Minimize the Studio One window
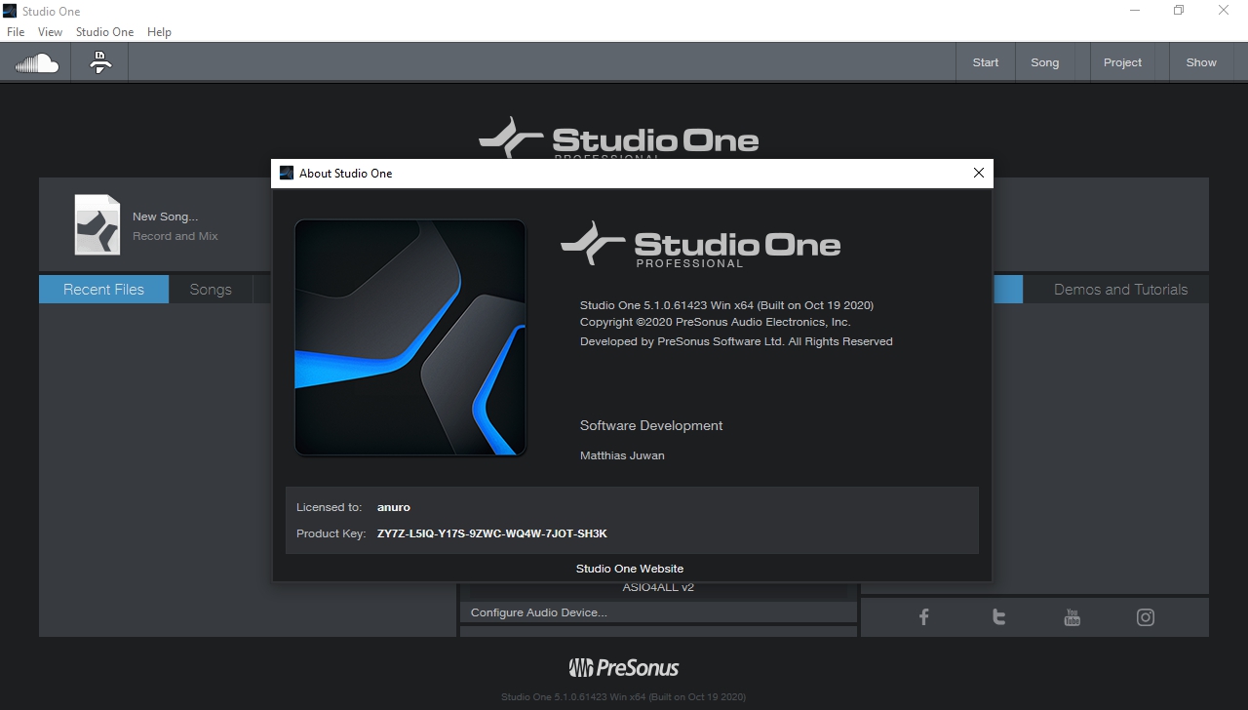Screen dimensions: 1248x710 pyautogui.click(x=1135, y=11)
